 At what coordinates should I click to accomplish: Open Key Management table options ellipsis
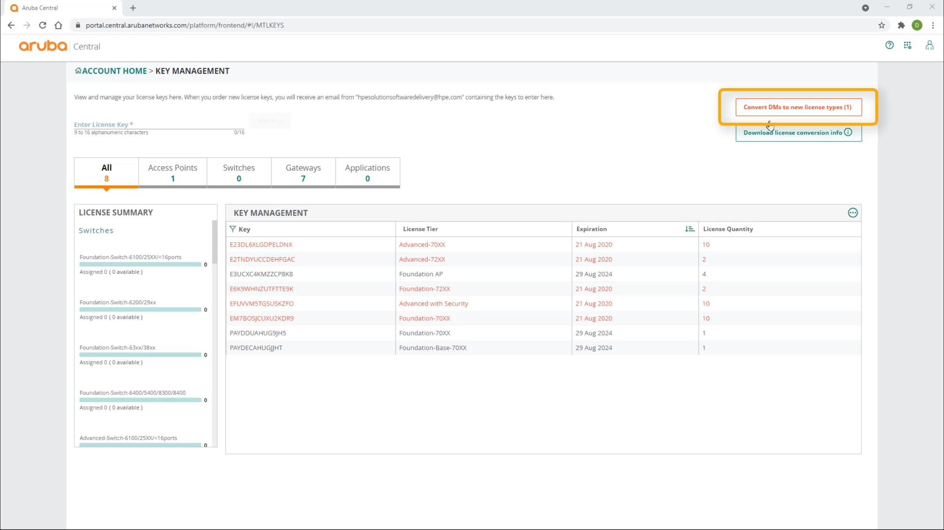tap(852, 213)
